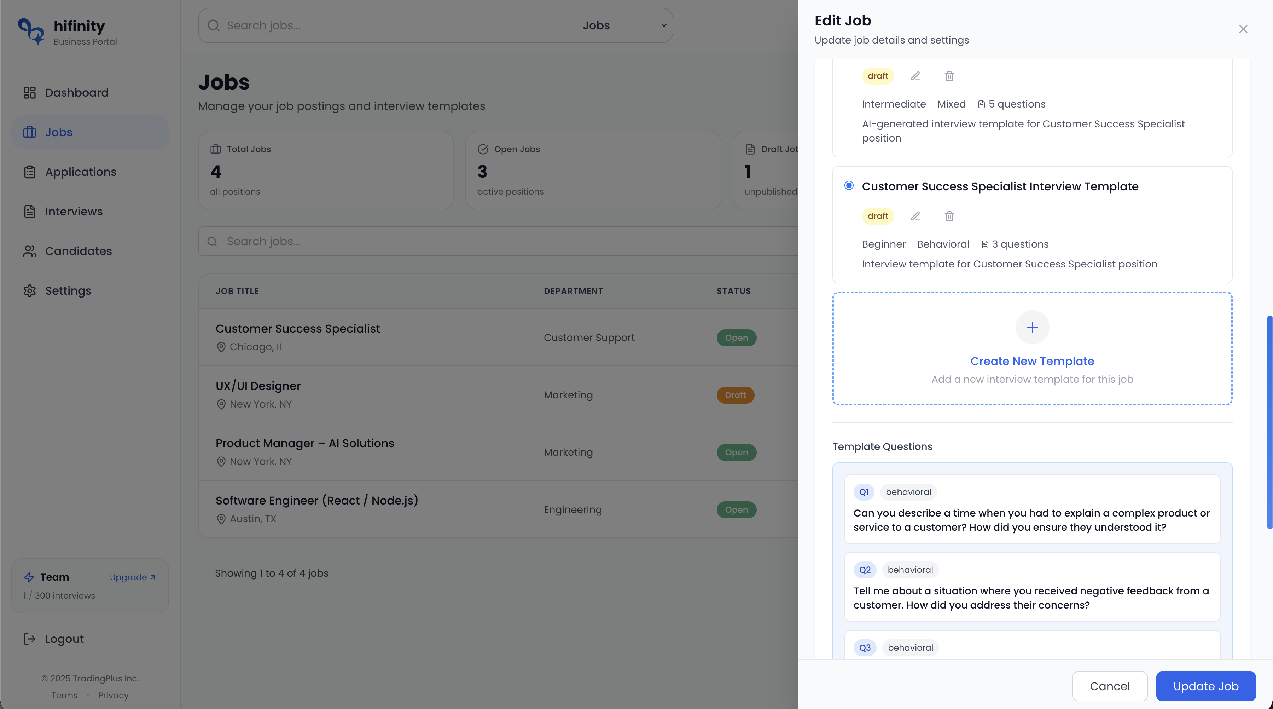1273x709 pixels.
Task: Select the Applications icon in the sidebar
Action: (x=30, y=172)
